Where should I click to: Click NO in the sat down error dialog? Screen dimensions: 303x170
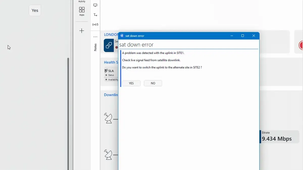(153, 83)
